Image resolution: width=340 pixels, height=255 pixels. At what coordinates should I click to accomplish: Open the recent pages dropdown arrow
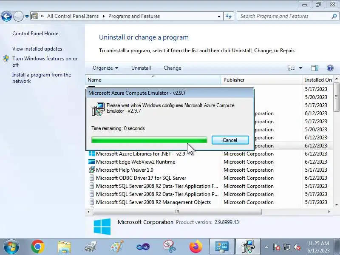click(27, 17)
